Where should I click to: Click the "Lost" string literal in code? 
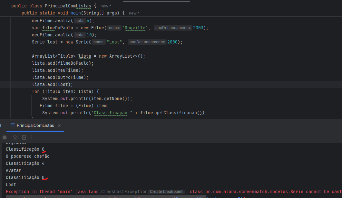(114, 42)
